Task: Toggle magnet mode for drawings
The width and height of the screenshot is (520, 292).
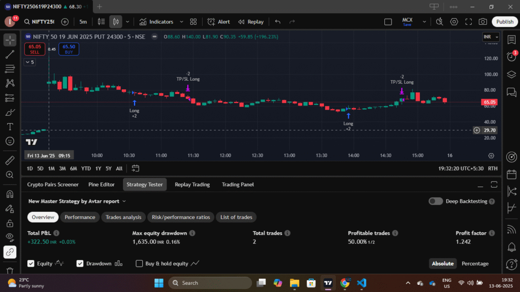Action: click(x=10, y=194)
